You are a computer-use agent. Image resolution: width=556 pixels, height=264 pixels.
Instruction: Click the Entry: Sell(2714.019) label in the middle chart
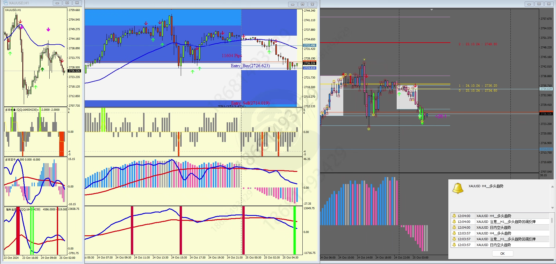pos(250,103)
